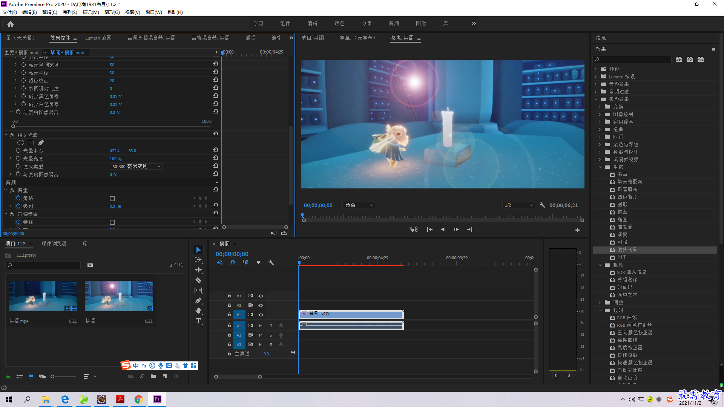The image size is (724, 407).
Task: Open 序列(S) menu
Action: pos(70,12)
